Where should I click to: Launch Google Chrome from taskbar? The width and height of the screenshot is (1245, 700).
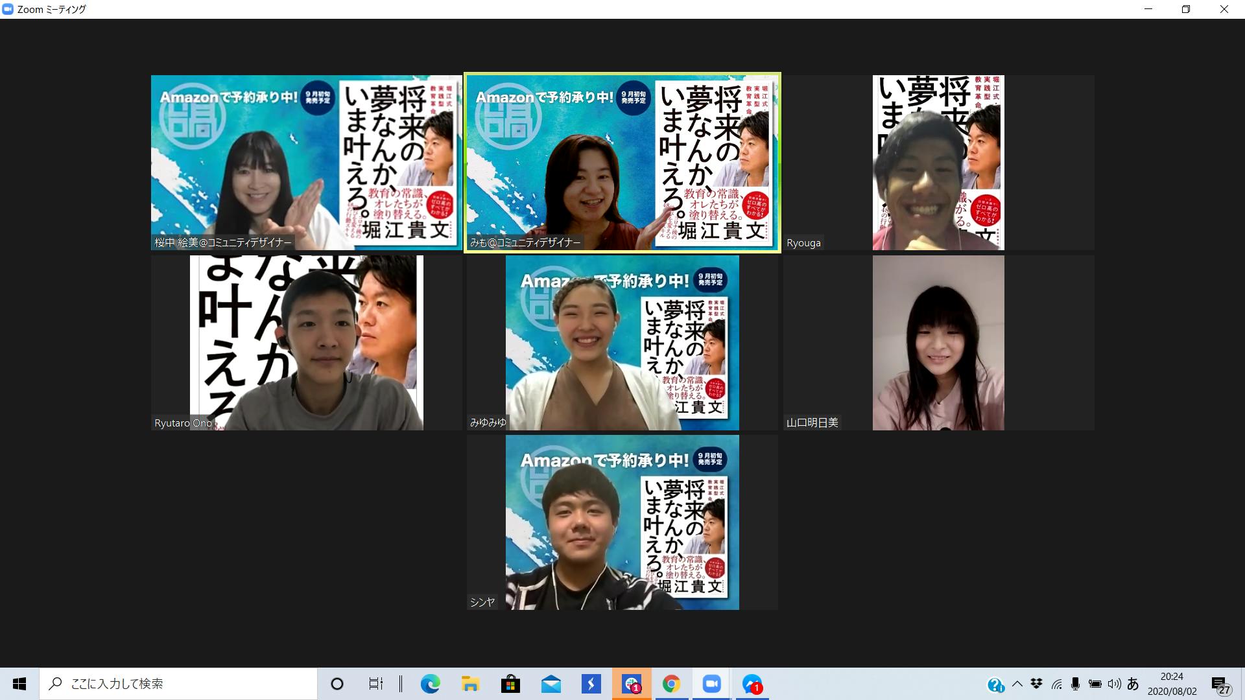[671, 684]
